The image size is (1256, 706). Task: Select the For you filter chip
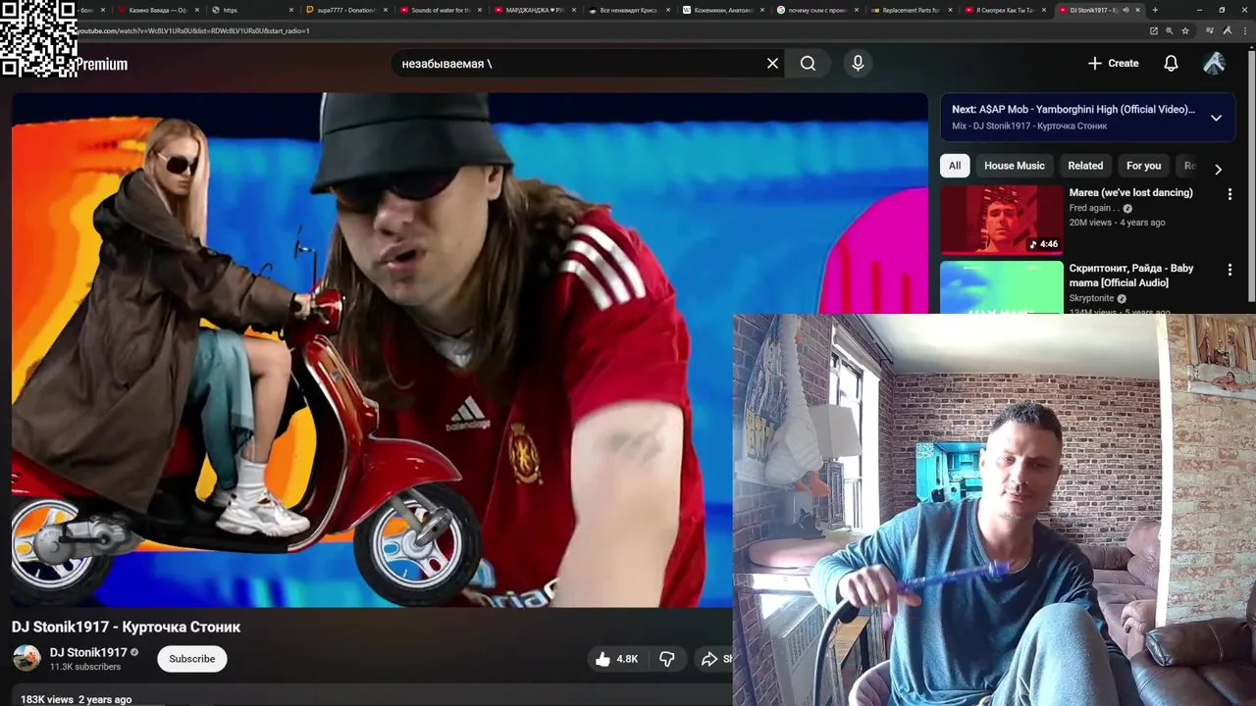[1143, 166]
